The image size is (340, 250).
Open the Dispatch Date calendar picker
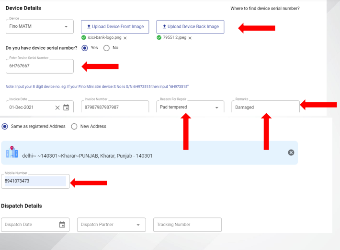pyautogui.click(x=62, y=225)
